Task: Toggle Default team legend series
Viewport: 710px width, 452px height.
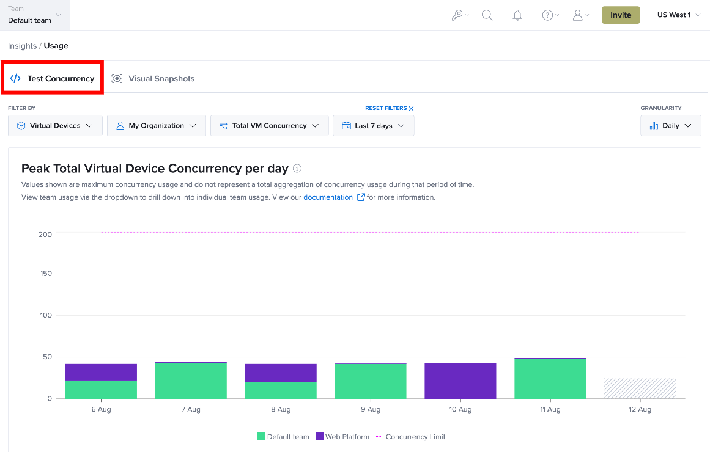Action: click(284, 437)
